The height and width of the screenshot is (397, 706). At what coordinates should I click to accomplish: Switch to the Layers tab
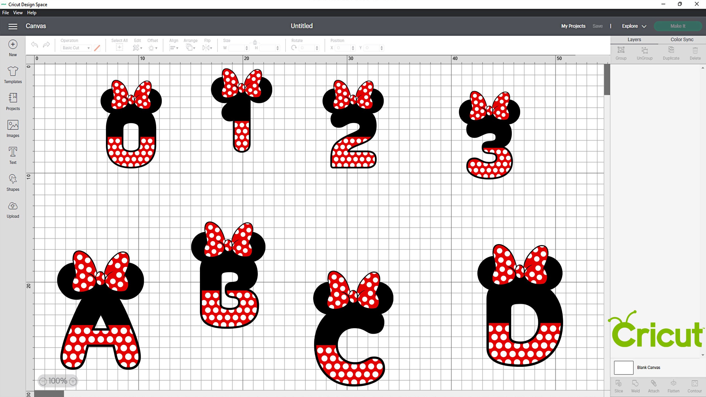pos(634,40)
